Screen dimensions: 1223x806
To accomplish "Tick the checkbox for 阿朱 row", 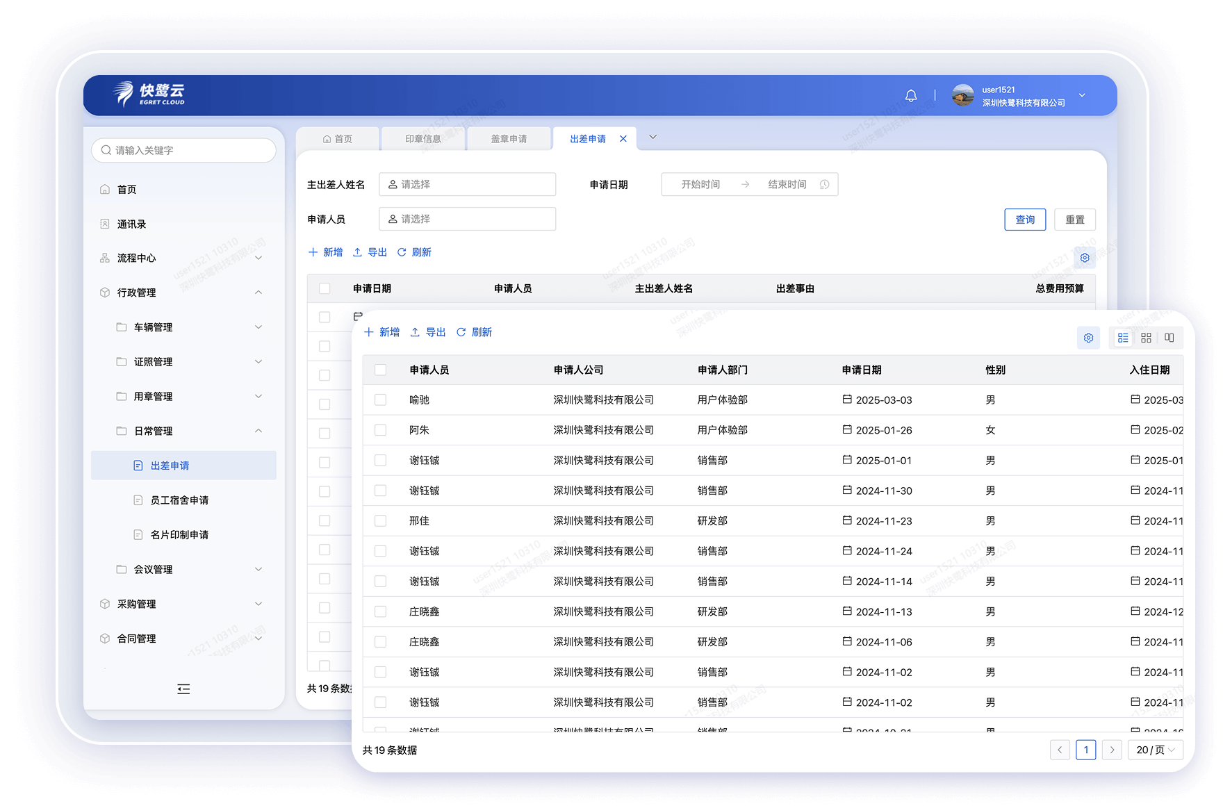I will tap(380, 430).
